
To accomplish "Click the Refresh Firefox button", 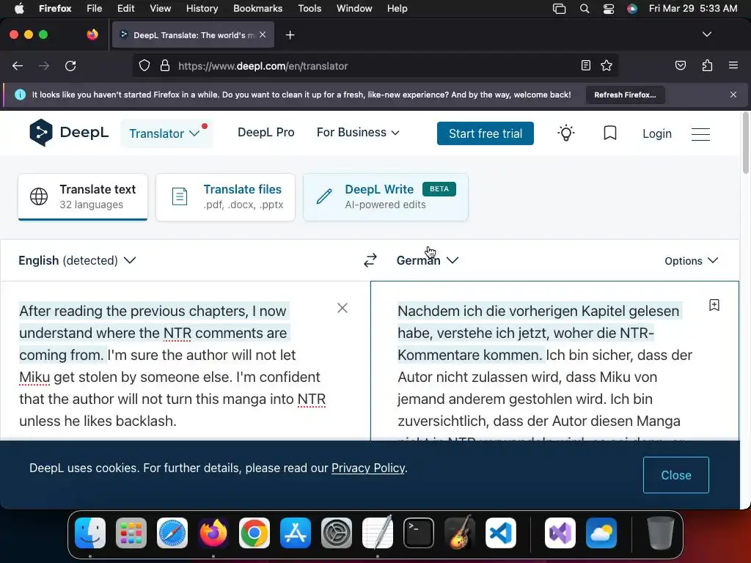I will (x=625, y=95).
